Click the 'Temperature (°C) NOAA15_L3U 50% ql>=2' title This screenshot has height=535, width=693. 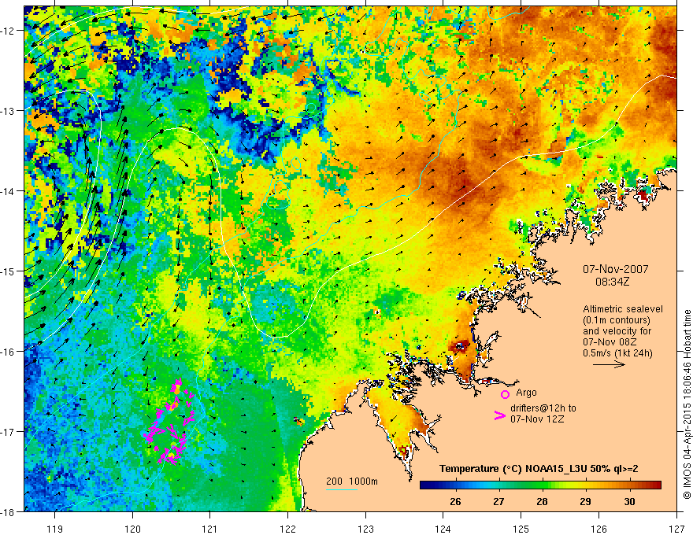click(x=539, y=469)
